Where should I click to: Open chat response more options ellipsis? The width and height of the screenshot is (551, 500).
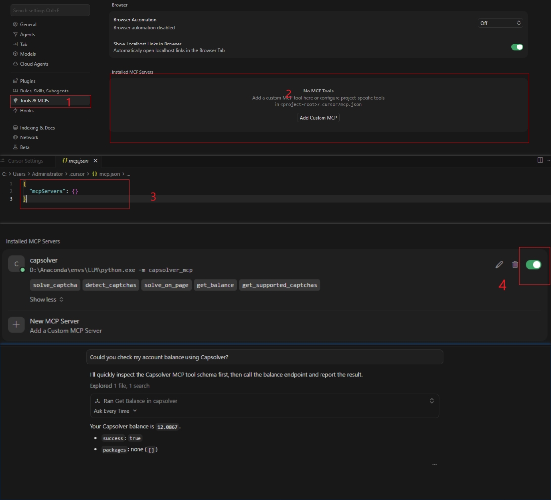click(x=435, y=464)
